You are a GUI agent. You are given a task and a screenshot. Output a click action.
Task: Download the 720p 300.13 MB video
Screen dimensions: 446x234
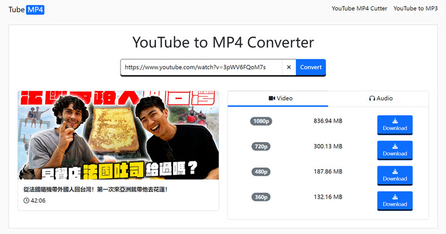click(395, 150)
